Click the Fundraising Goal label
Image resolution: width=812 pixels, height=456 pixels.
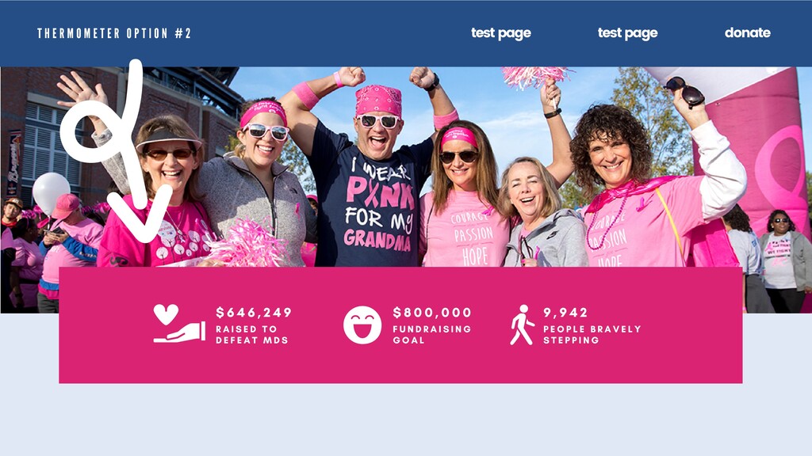[x=432, y=335]
